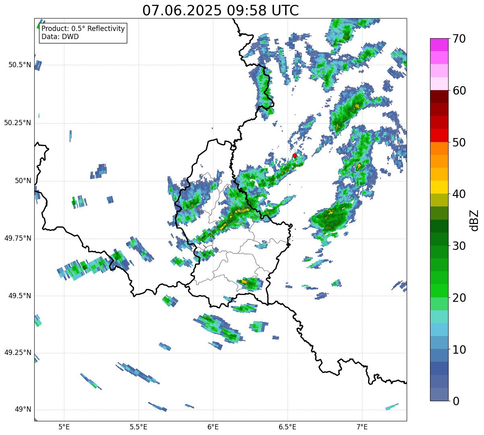Screen dimensions: 484x435
Task: Click the title 07.06.2025 09:58 UTC
Action: tap(221, 10)
